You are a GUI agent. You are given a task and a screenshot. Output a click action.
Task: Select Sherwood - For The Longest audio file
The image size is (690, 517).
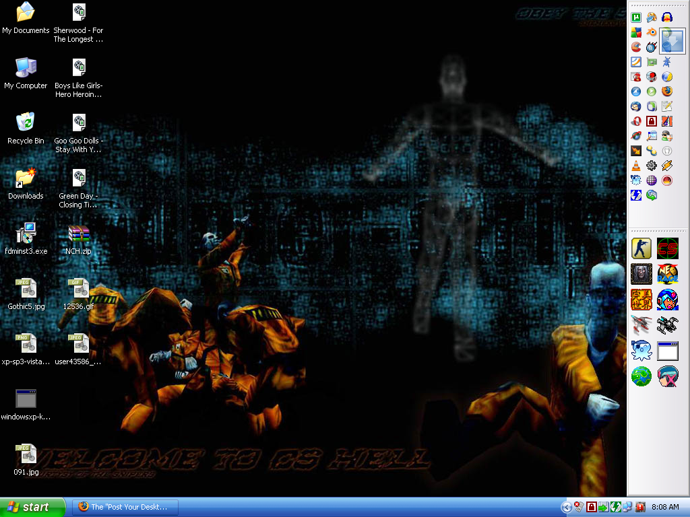[78, 23]
